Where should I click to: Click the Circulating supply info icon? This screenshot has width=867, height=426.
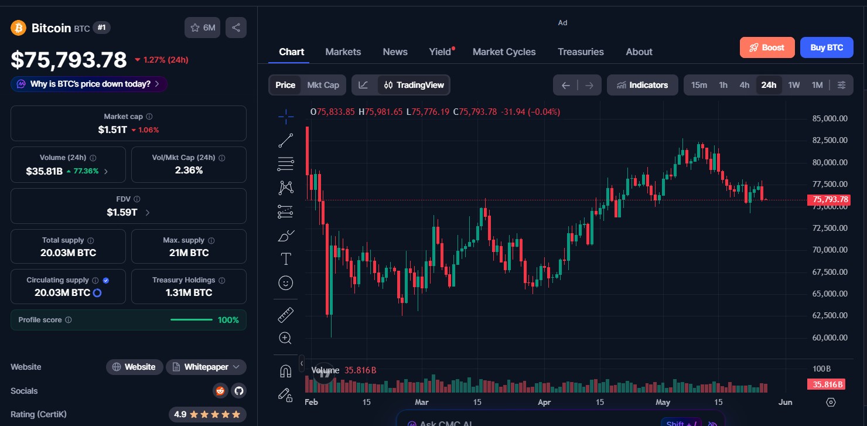point(95,281)
